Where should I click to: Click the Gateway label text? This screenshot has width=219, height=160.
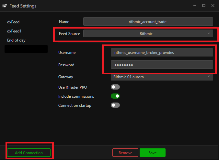tap(66, 77)
